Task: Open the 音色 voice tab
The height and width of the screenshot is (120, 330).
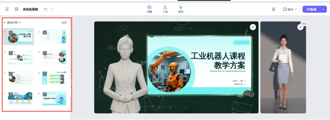Action: click(181, 9)
